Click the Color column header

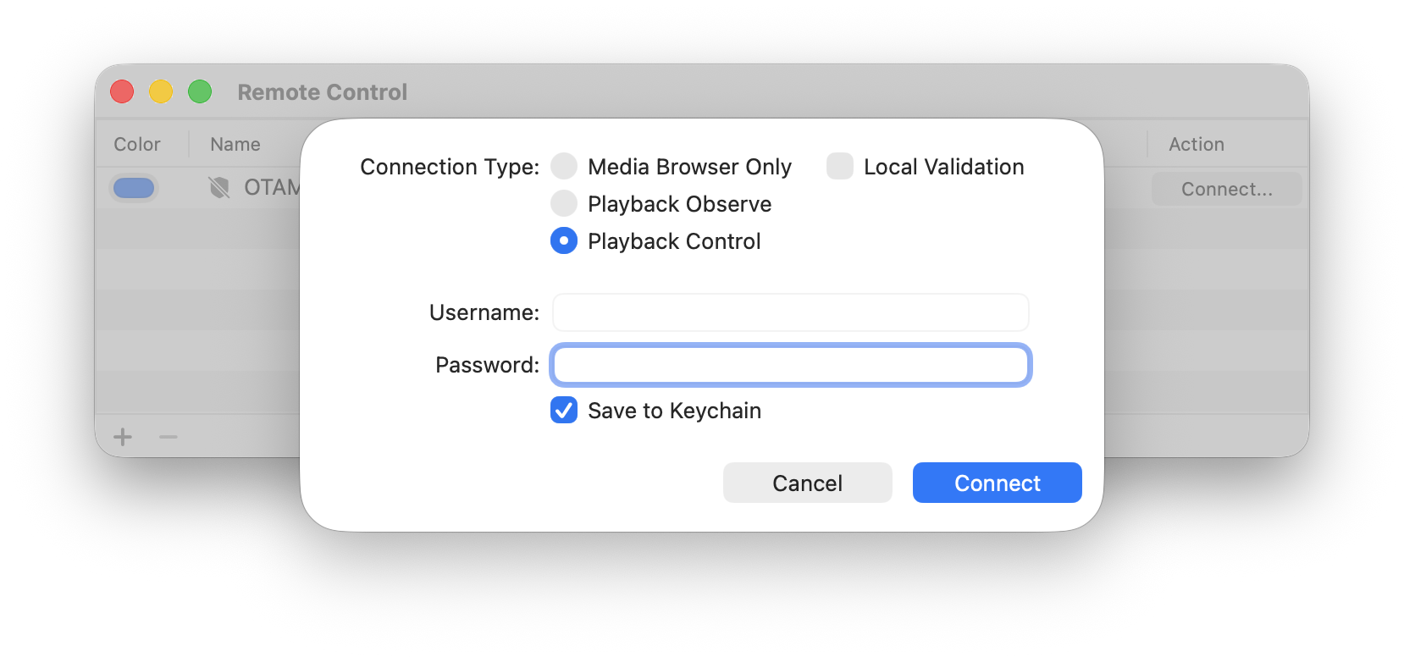136,144
